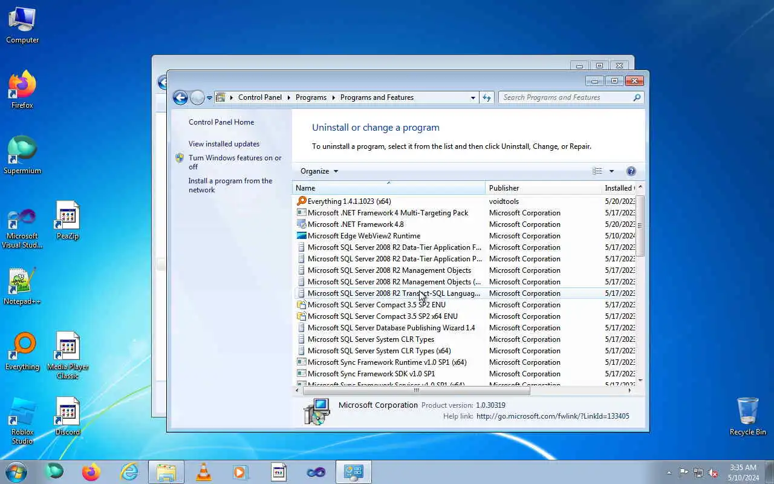
Task: Open Firefox from the taskbar
Action: (91, 472)
